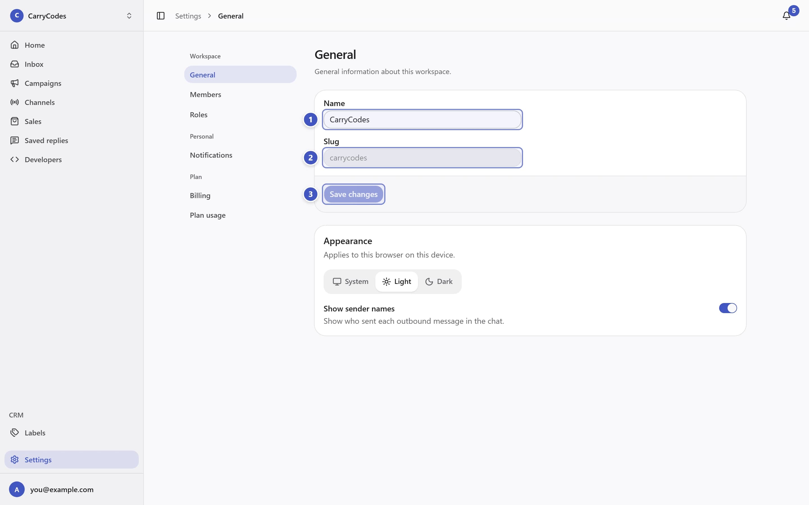Click the CarryCodes workspace avatar

tap(17, 16)
